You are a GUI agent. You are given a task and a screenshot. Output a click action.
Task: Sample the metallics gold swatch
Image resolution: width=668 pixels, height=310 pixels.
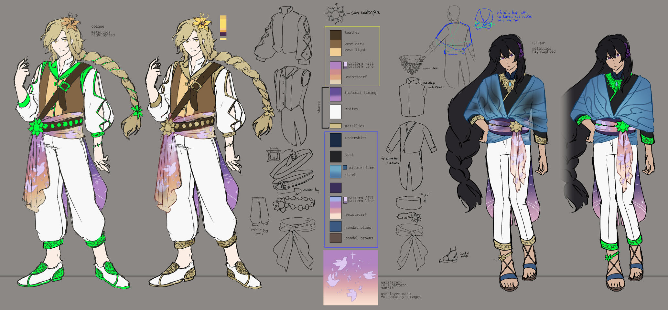(x=336, y=126)
